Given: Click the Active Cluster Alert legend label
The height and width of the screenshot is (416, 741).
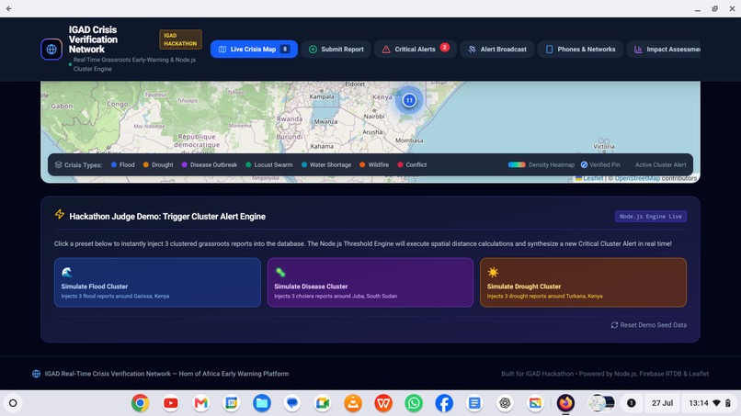Looking at the screenshot, I should pyautogui.click(x=660, y=164).
